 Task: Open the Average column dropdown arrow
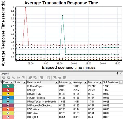coord(85,82)
